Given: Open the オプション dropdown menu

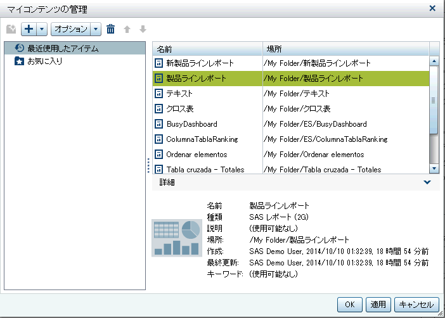Looking at the screenshot, I should [75, 29].
